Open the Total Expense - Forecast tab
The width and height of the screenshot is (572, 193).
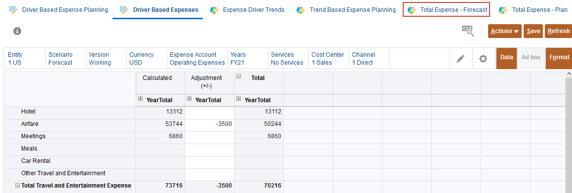click(x=454, y=10)
